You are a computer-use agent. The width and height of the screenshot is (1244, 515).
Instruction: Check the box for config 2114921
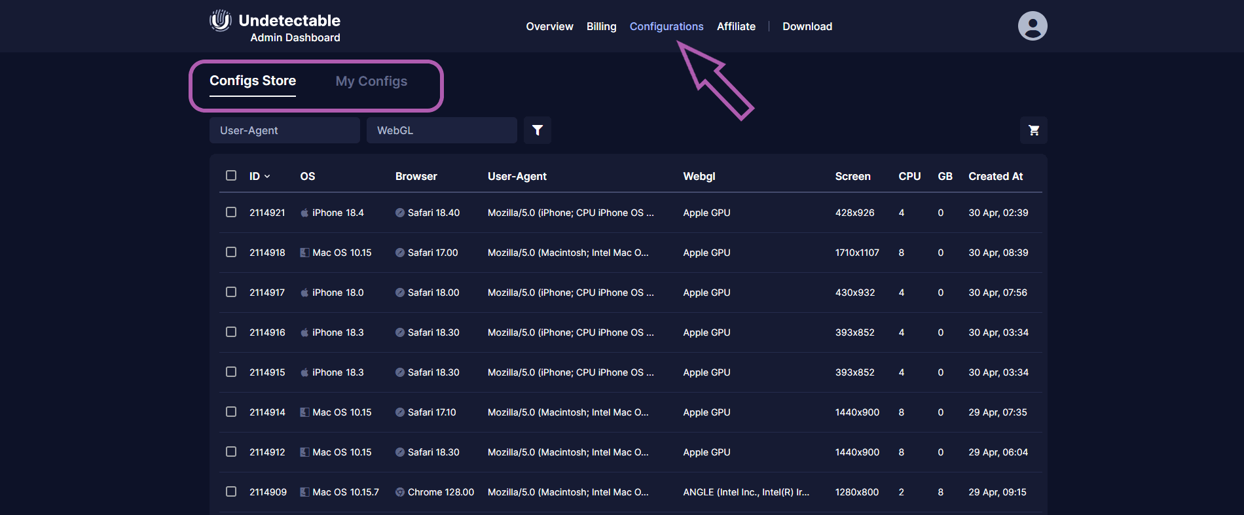(231, 212)
